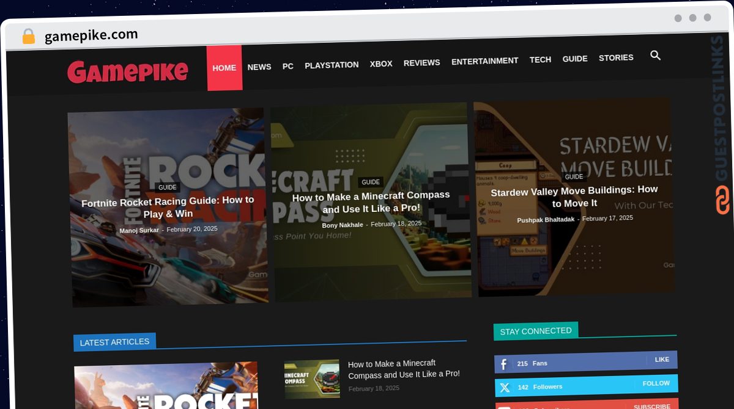This screenshot has height=409, width=734.
Task: Click the padlock icon in address bar
Action: [x=28, y=37]
